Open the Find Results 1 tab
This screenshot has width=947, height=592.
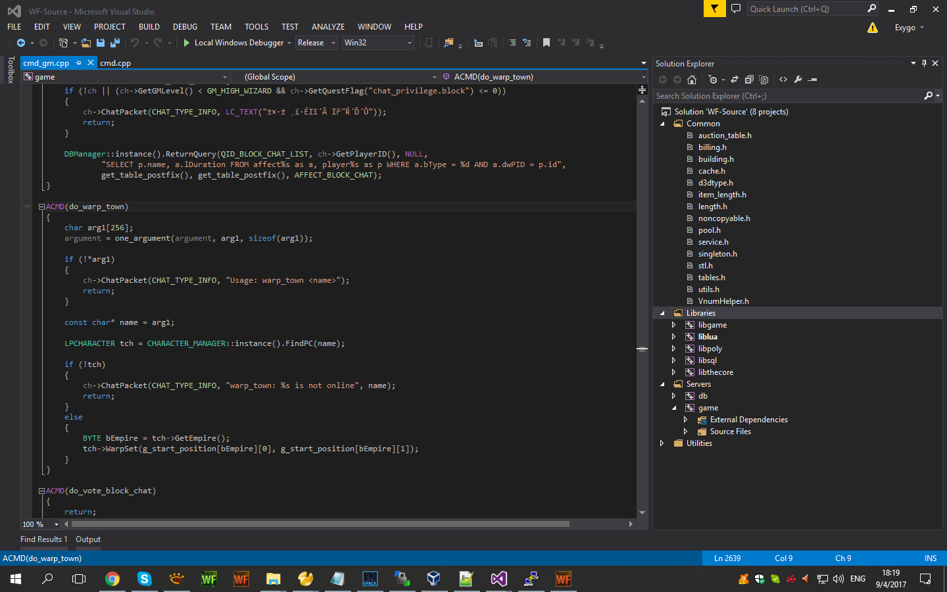pos(44,539)
